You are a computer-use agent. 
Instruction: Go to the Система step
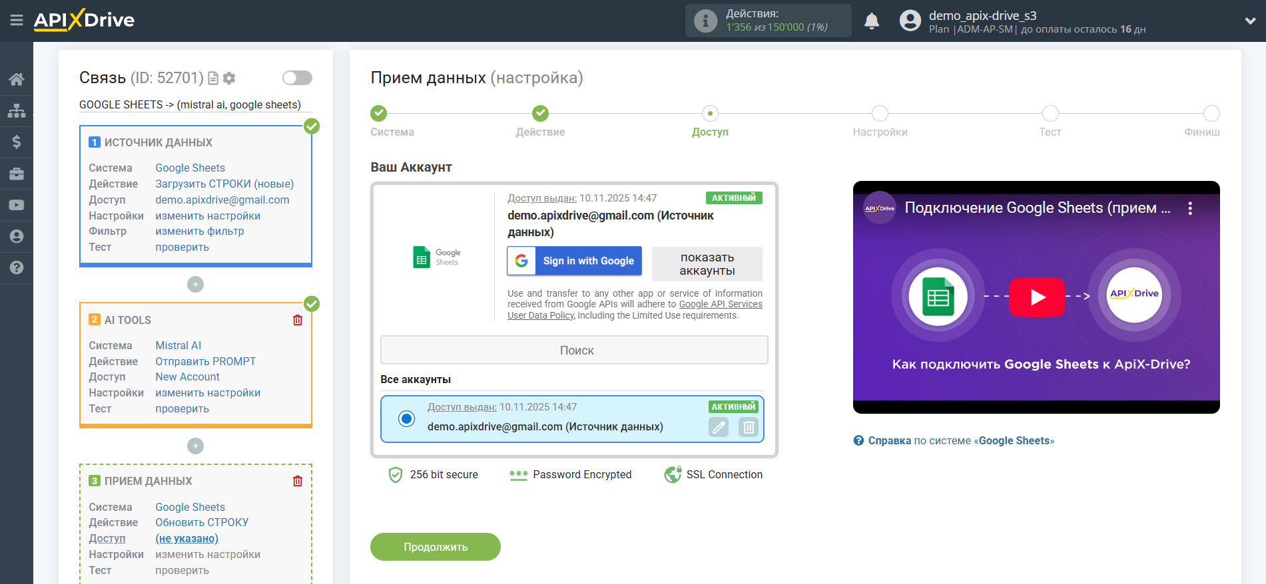click(x=378, y=114)
